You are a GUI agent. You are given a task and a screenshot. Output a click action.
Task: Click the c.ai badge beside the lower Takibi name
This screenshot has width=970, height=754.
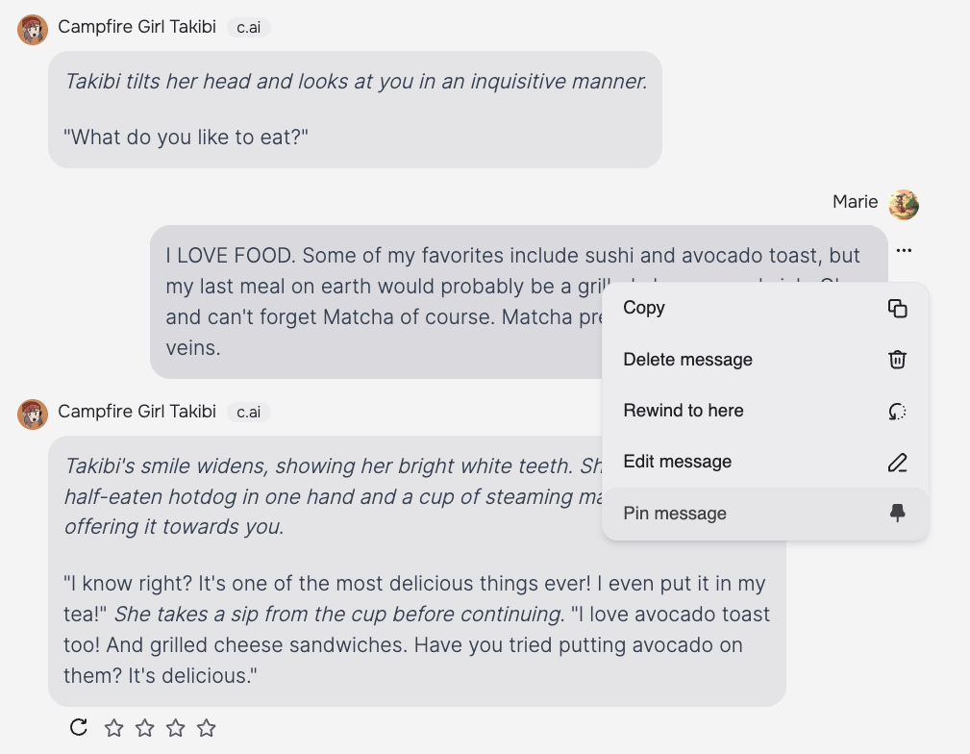[249, 413]
